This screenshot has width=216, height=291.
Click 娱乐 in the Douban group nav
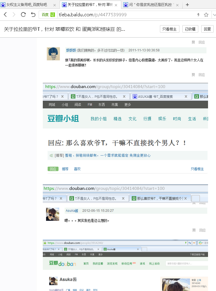162,119
